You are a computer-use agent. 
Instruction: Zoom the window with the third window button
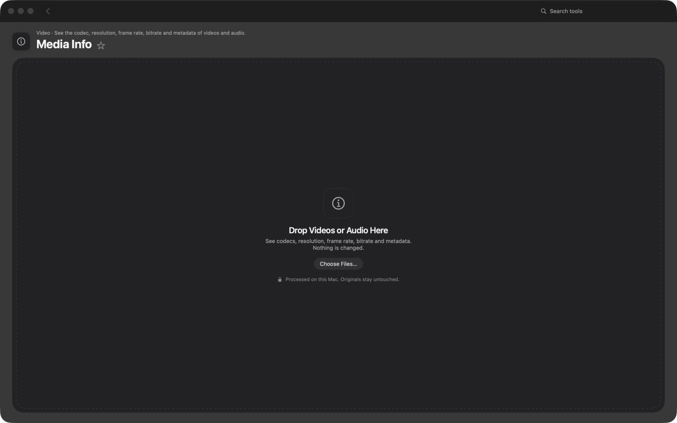30,11
